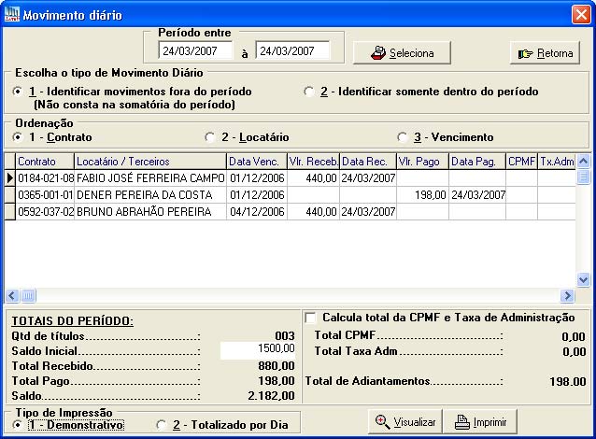Enable Calcula total da CPMF checkbox

[x=311, y=318]
